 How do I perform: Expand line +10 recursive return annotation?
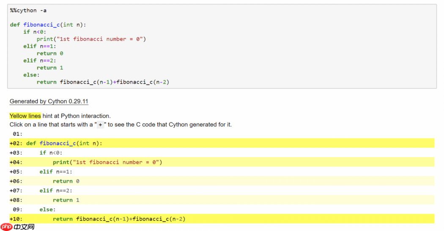(222, 219)
